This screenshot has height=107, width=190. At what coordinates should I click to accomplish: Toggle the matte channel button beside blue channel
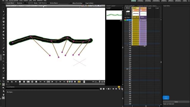(75, 82)
